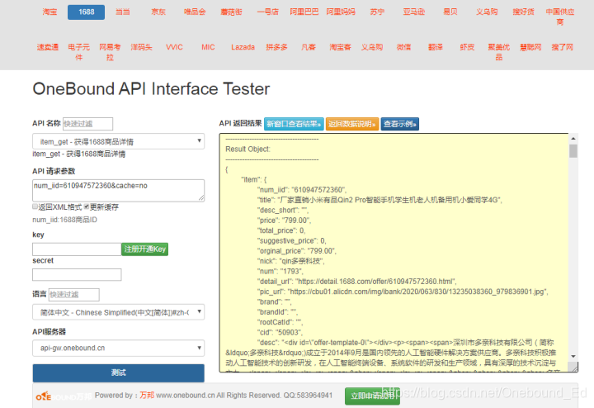Switch to the 蘑菇街 tab
This screenshot has width=594, height=408.
pyautogui.click(x=231, y=12)
